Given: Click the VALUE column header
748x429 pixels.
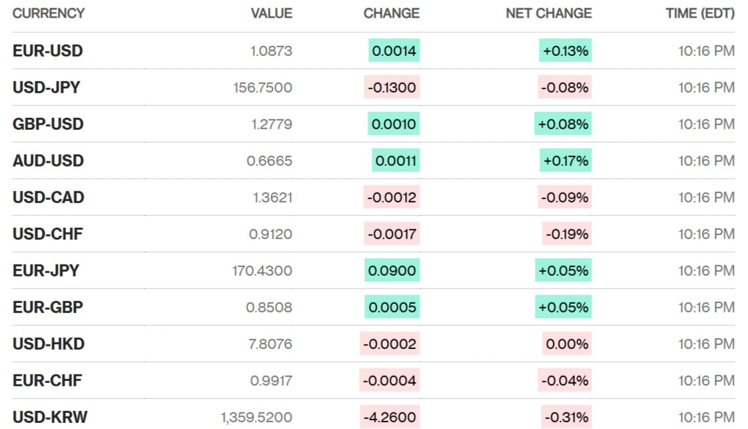Looking at the screenshot, I should pos(271,13).
